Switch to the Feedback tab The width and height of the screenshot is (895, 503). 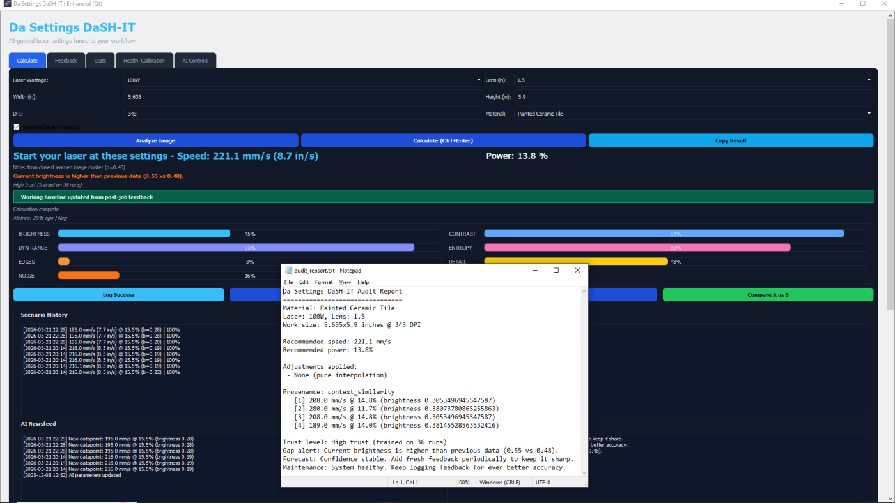click(x=65, y=61)
